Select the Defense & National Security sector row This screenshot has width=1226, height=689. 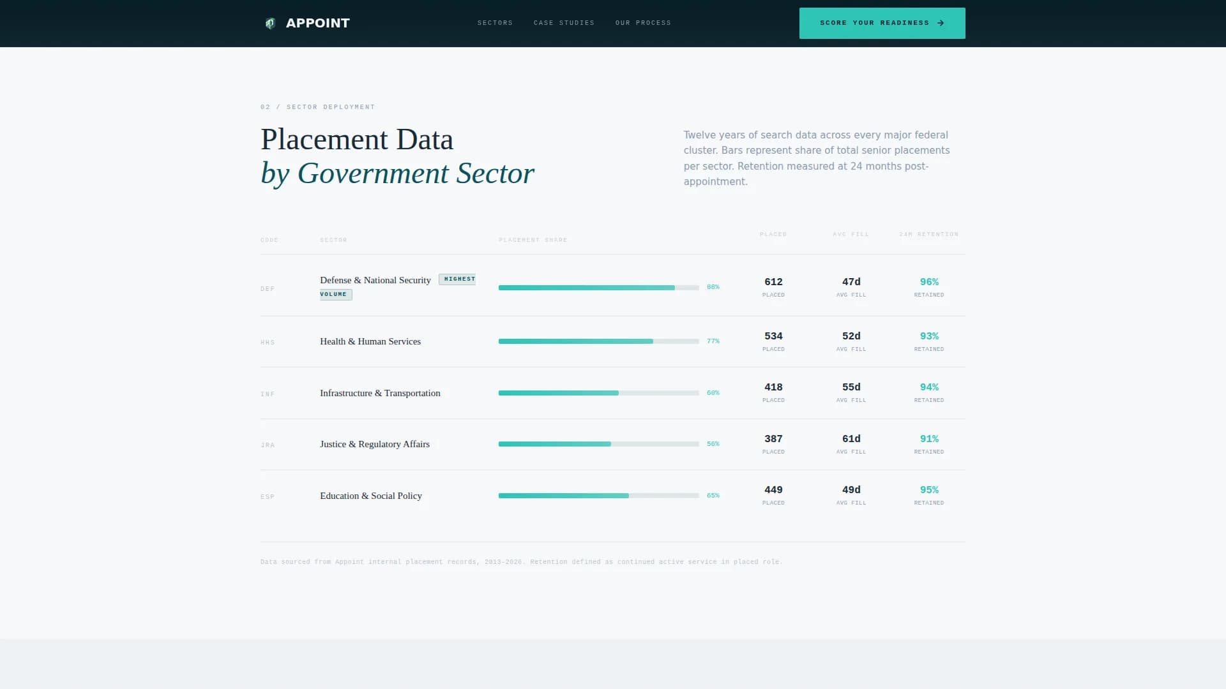[x=375, y=280]
